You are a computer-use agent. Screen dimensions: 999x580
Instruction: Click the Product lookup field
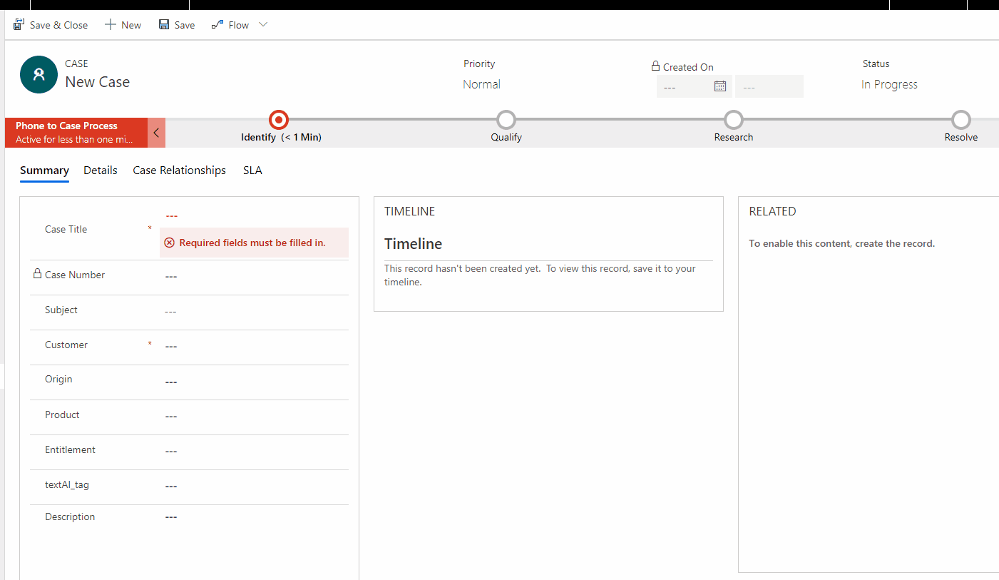254,417
